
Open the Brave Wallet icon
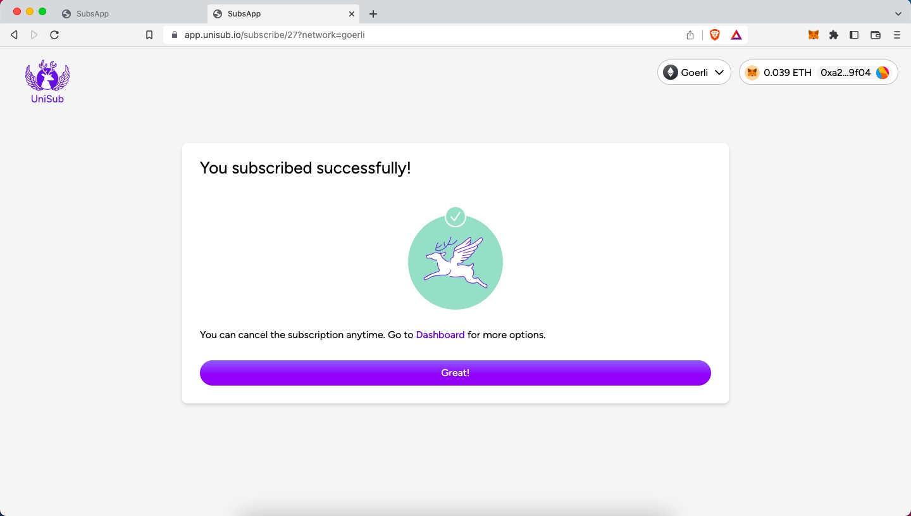pos(876,35)
